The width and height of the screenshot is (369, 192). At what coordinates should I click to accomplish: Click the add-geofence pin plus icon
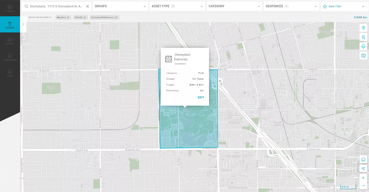[x=364, y=37]
